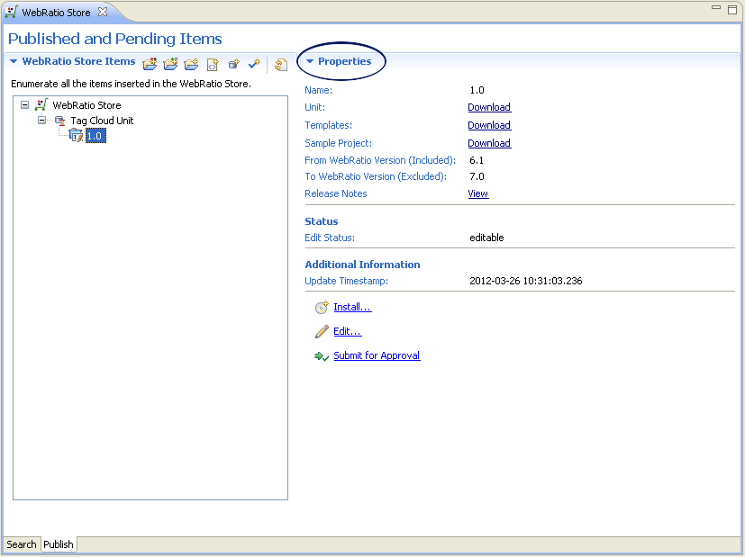745x557 pixels.
Task: Select the WebRatio Store editor tab
Action: point(56,13)
